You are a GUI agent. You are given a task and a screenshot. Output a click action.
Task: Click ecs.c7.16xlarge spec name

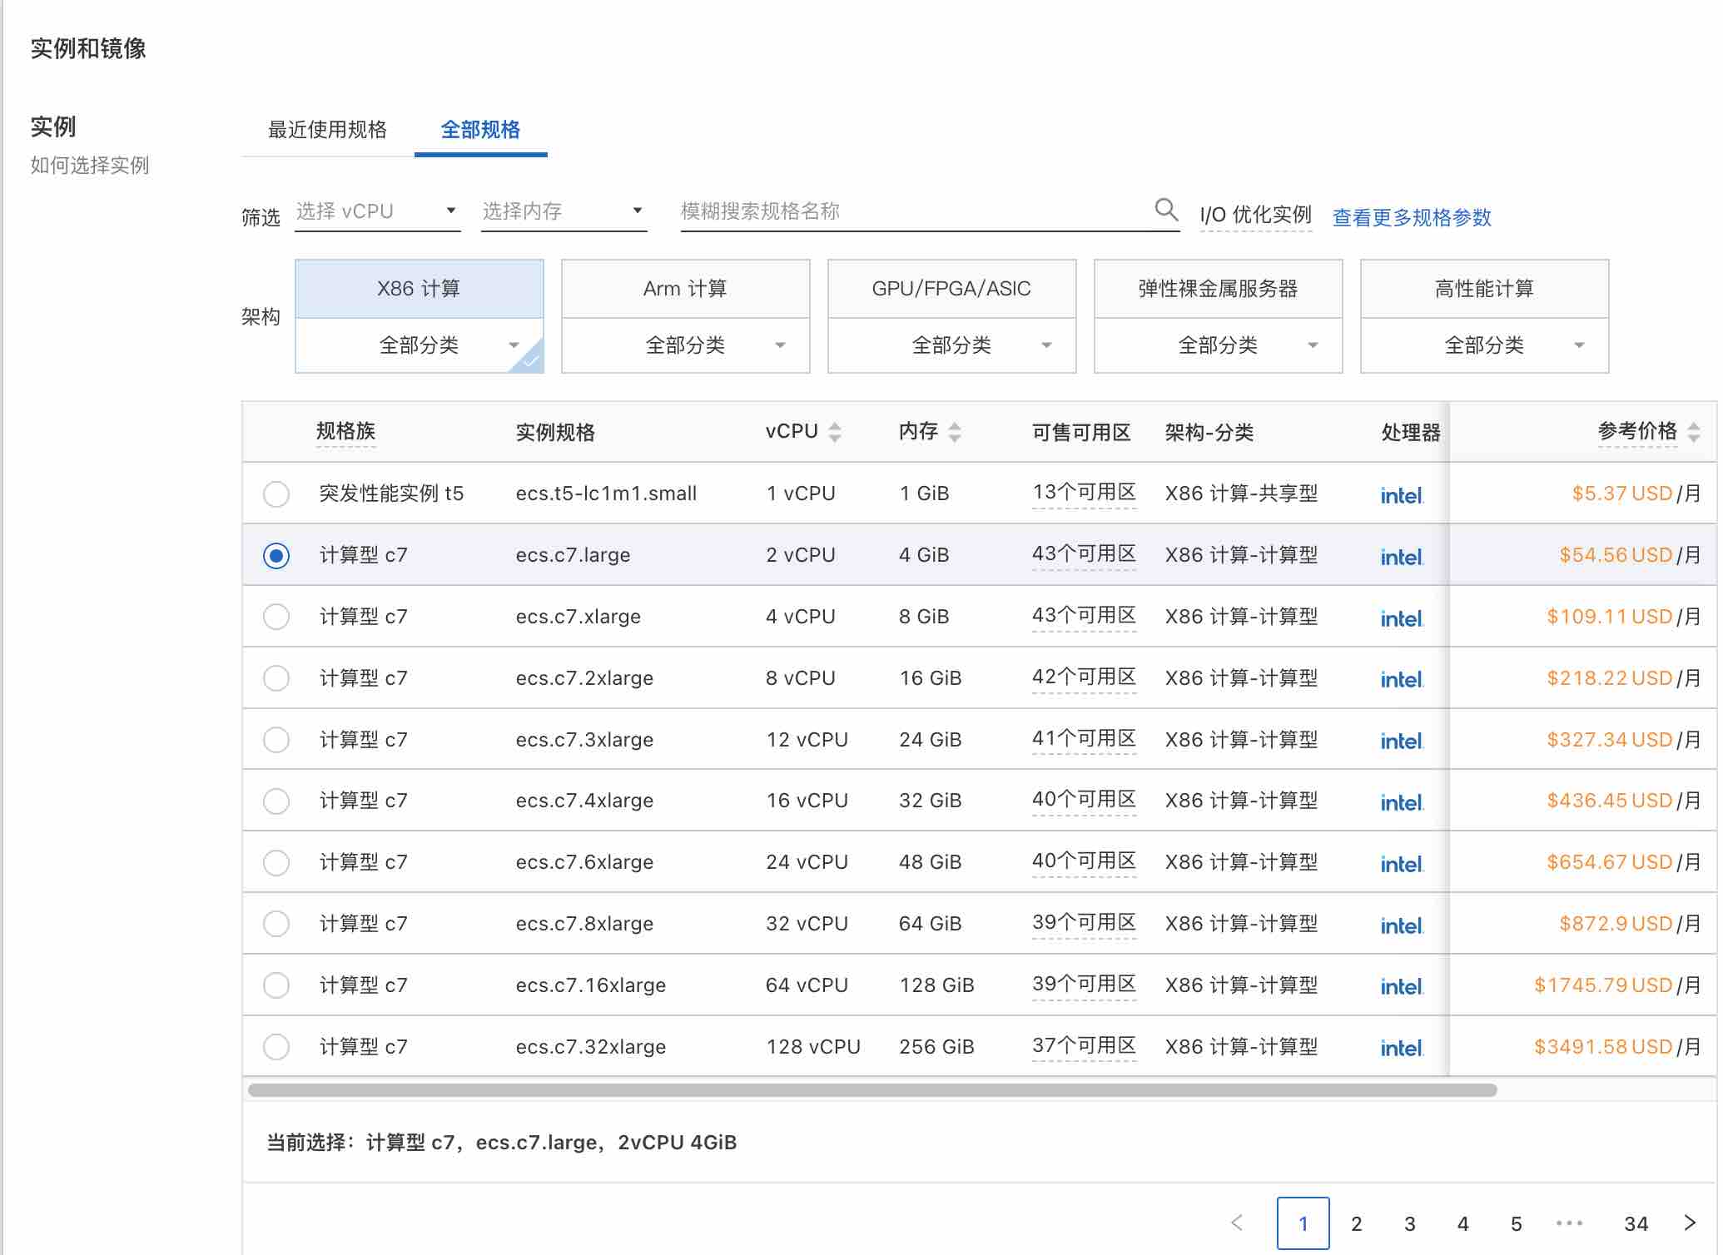click(x=591, y=985)
